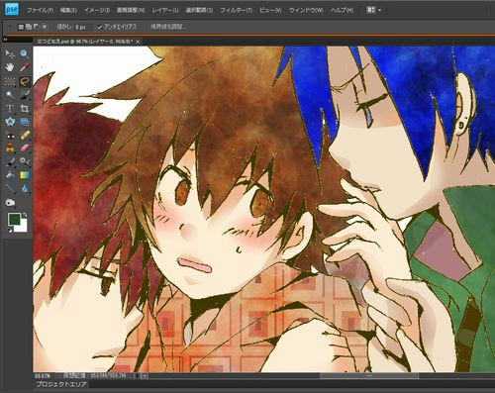495x393 pixels.
Task: Click the zoom percentage field in status bar
Action: click(x=43, y=376)
